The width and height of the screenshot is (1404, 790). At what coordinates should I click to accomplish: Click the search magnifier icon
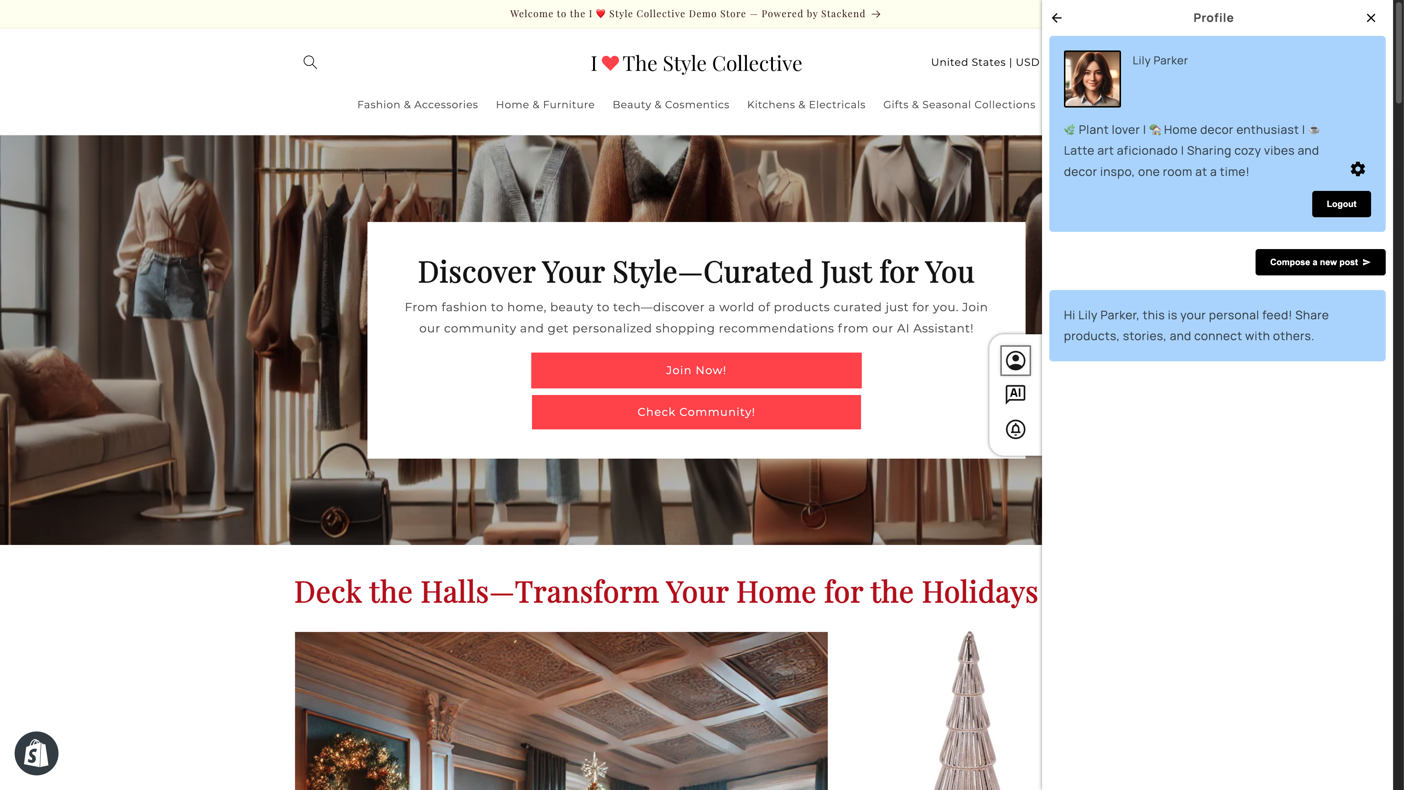[310, 62]
